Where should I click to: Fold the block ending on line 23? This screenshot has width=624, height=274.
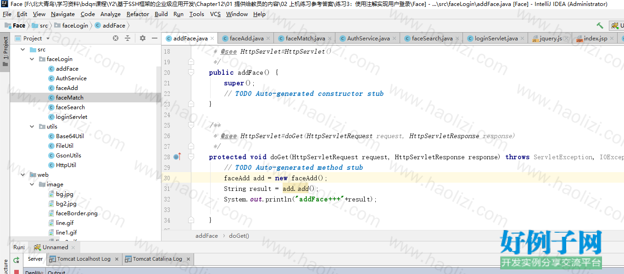point(191,104)
